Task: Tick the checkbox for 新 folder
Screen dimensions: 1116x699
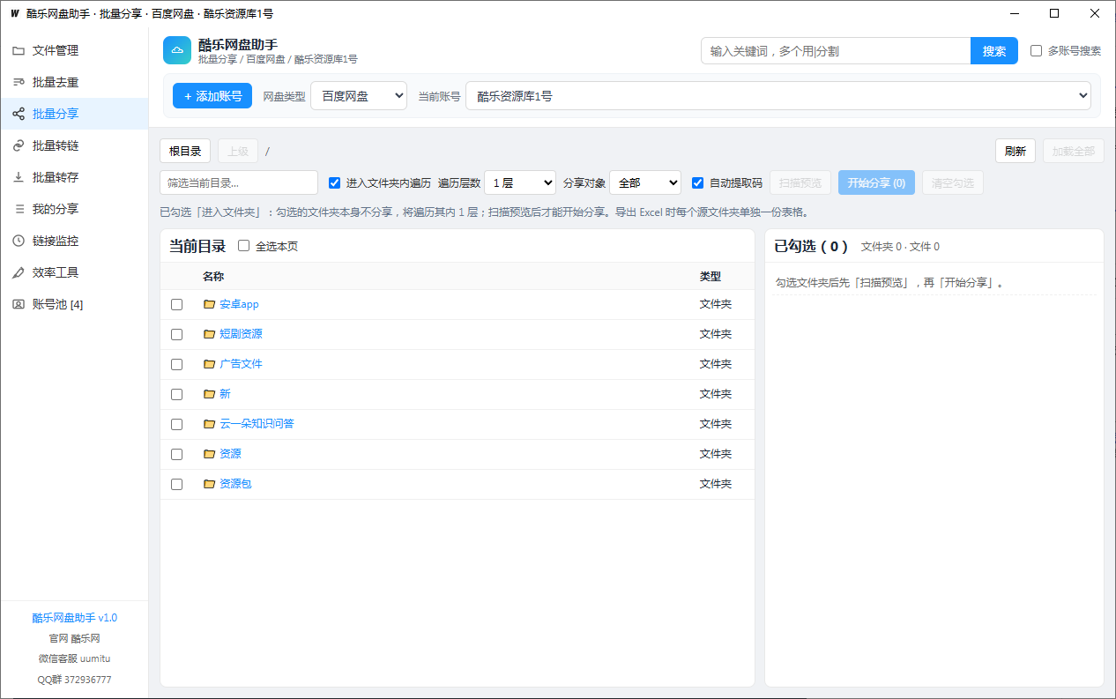Action: pos(177,394)
